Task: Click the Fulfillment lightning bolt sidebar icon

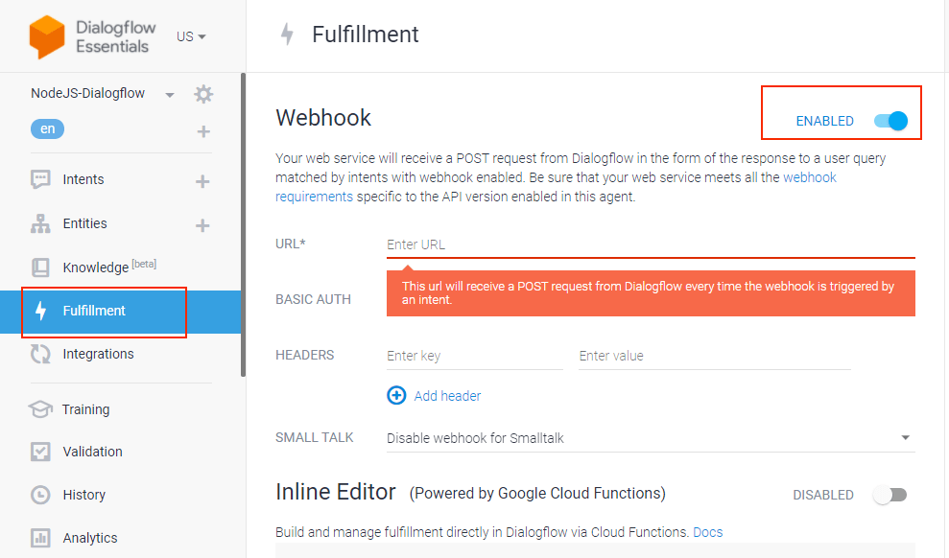Action: [40, 311]
